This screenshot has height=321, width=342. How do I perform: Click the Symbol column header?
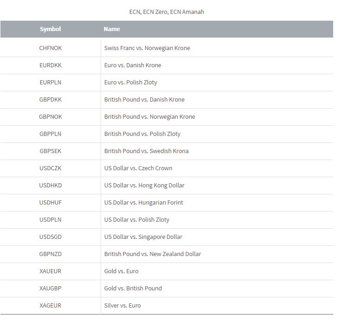50,29
